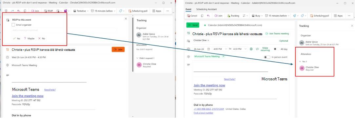Remove Christie Cline attendee chip
355x120 pixels.
208,40
